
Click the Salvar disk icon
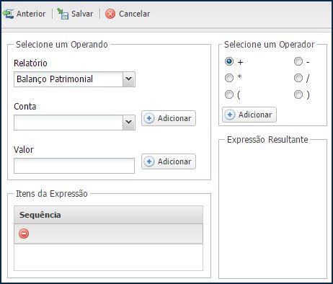coord(63,14)
